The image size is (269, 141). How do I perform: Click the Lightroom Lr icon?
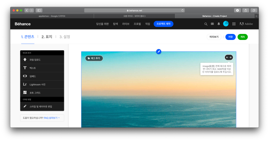(25, 84)
